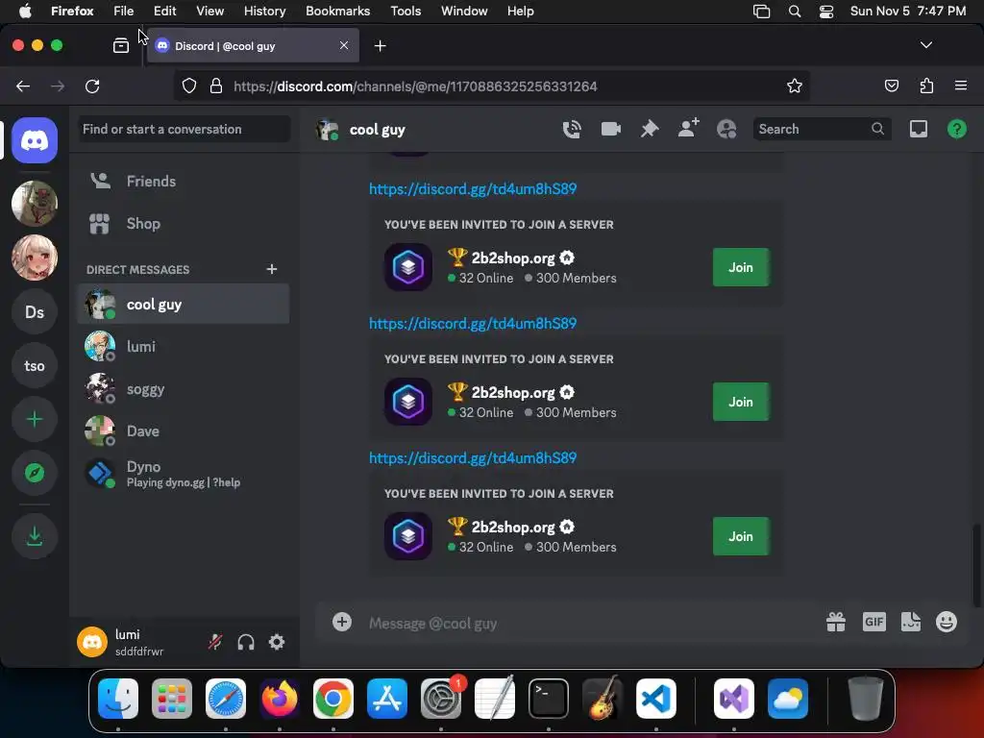Image resolution: width=984 pixels, height=738 pixels.
Task: Click the chat scrollbar thumb
Action: tap(976, 565)
